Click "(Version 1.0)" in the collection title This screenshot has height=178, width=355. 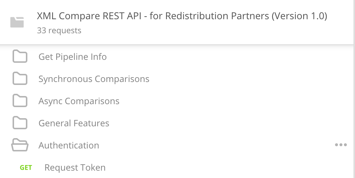[299, 16]
